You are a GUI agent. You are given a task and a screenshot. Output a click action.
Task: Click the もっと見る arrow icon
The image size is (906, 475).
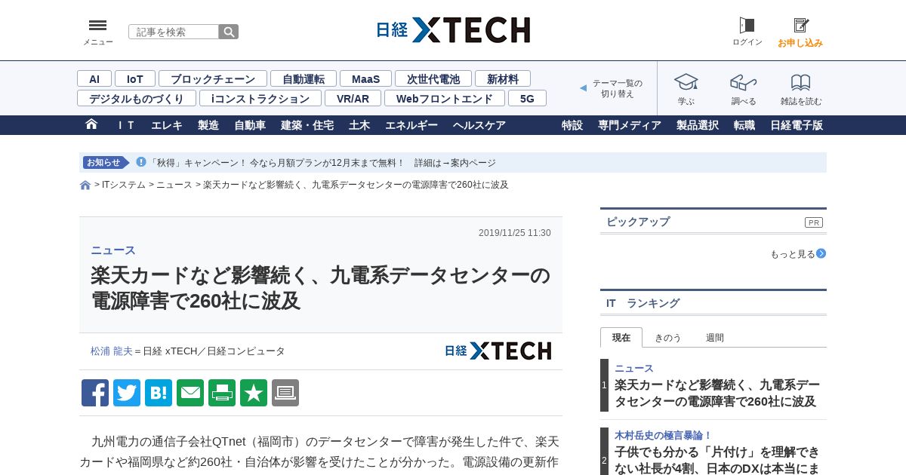821,253
